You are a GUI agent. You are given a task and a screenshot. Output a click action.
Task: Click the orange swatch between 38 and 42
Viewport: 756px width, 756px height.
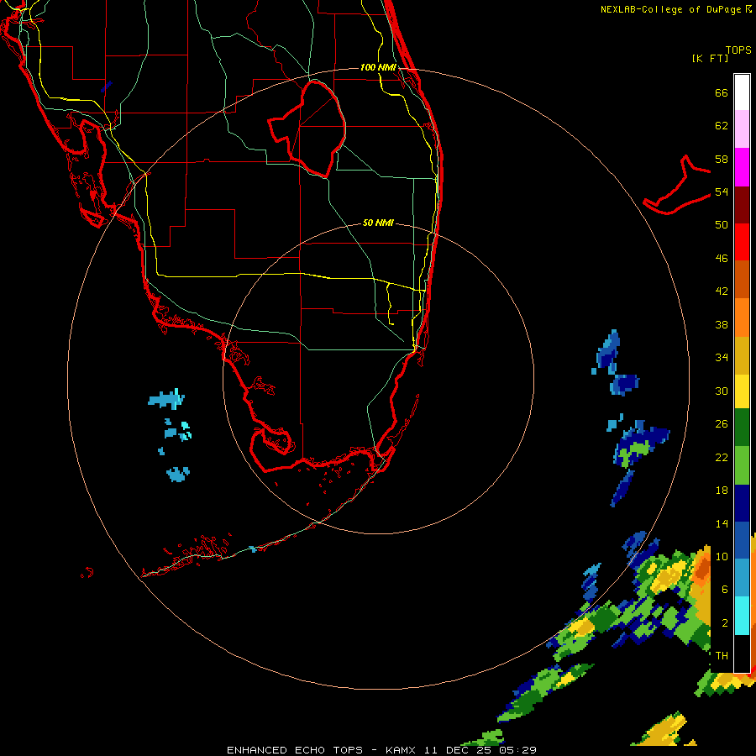point(742,318)
